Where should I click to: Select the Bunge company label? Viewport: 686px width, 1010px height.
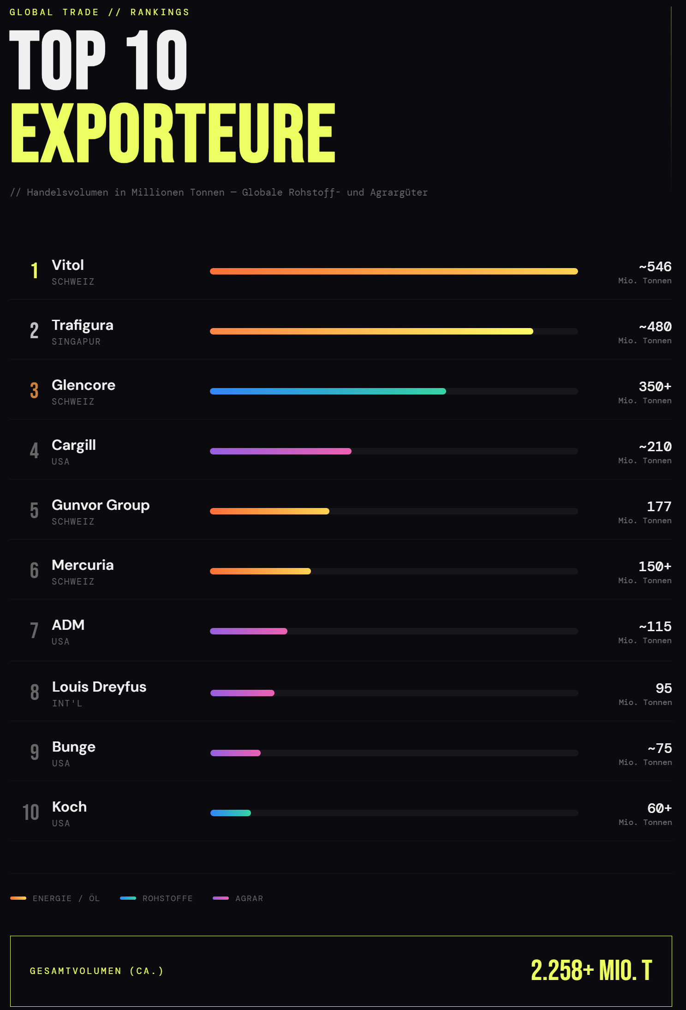(x=74, y=747)
